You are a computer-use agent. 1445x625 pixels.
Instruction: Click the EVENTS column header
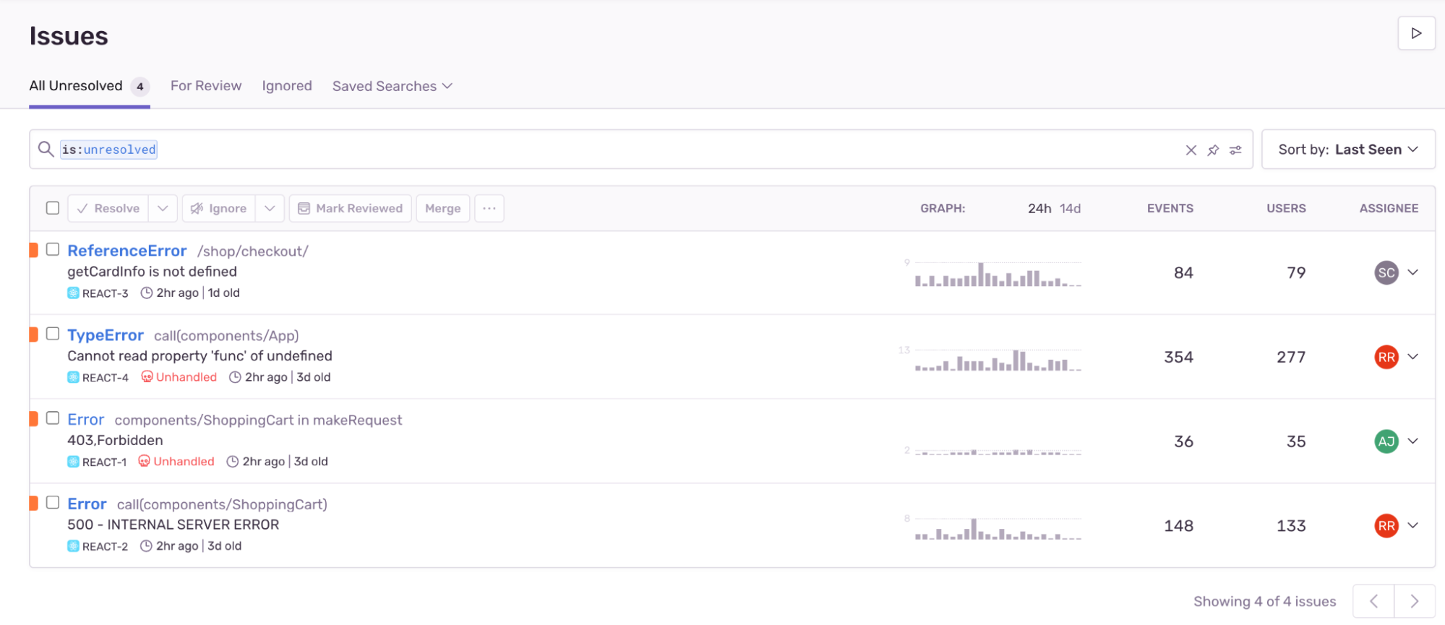(1170, 208)
